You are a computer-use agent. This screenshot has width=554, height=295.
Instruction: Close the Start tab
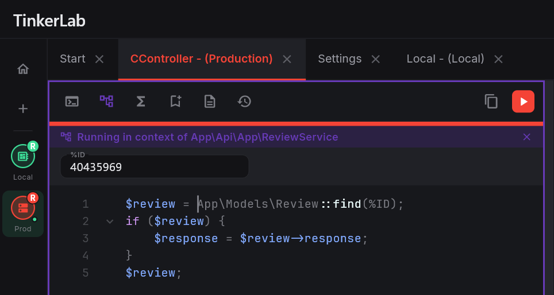99,59
